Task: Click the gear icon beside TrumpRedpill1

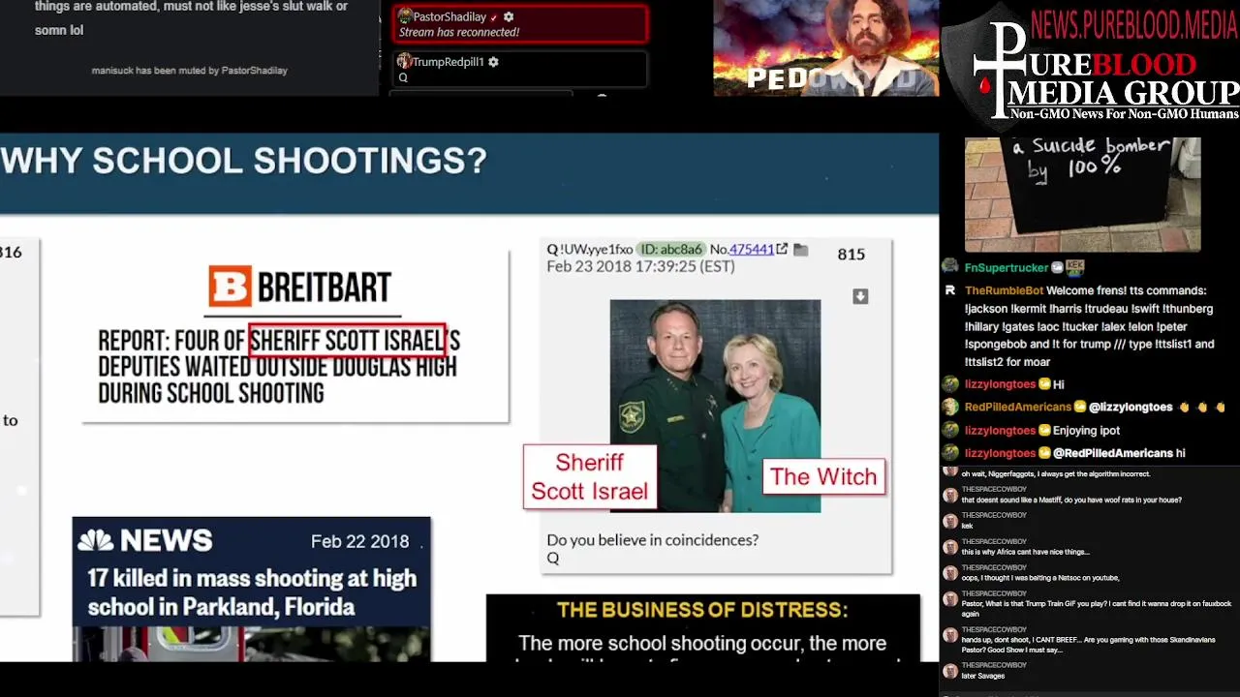Action: click(493, 62)
